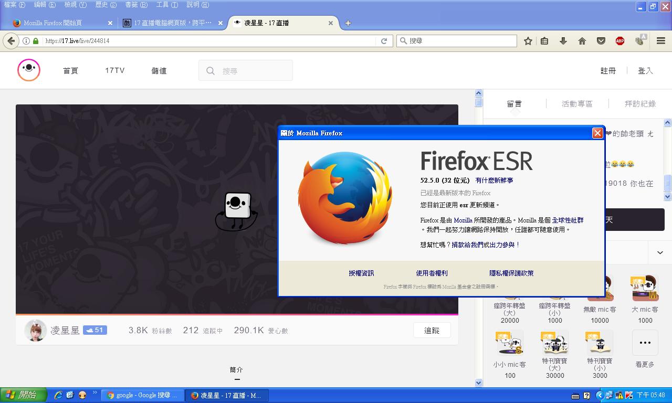Open the site information icon in address bar
The height and width of the screenshot is (403, 672).
(x=26, y=41)
